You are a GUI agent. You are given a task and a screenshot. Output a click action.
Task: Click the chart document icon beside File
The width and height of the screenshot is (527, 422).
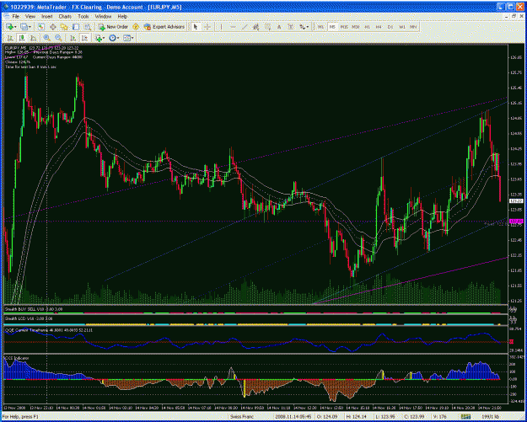(x=6, y=16)
